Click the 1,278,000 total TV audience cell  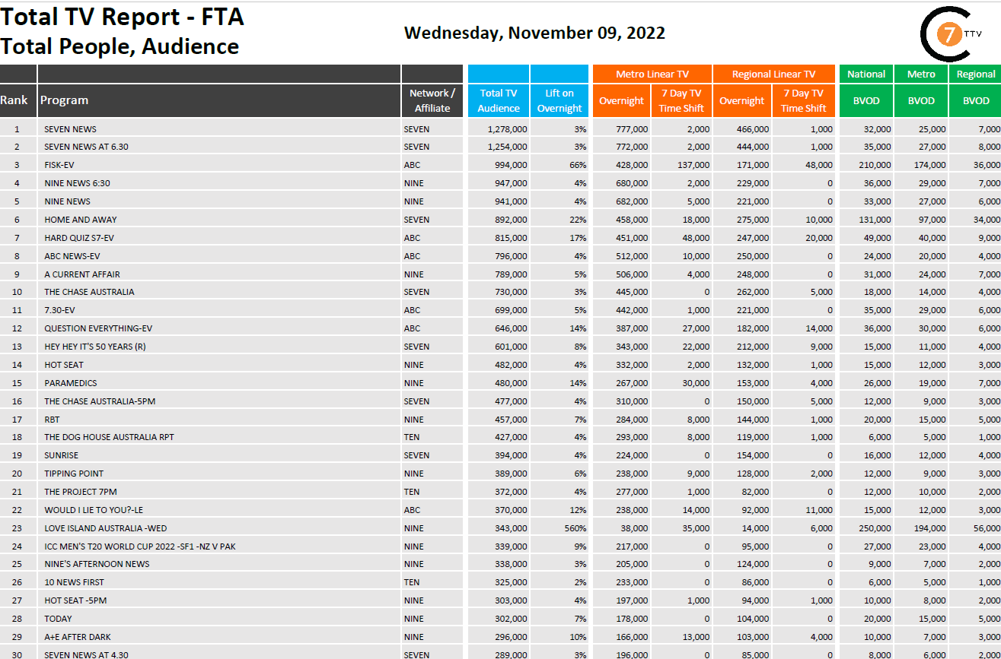tap(507, 129)
